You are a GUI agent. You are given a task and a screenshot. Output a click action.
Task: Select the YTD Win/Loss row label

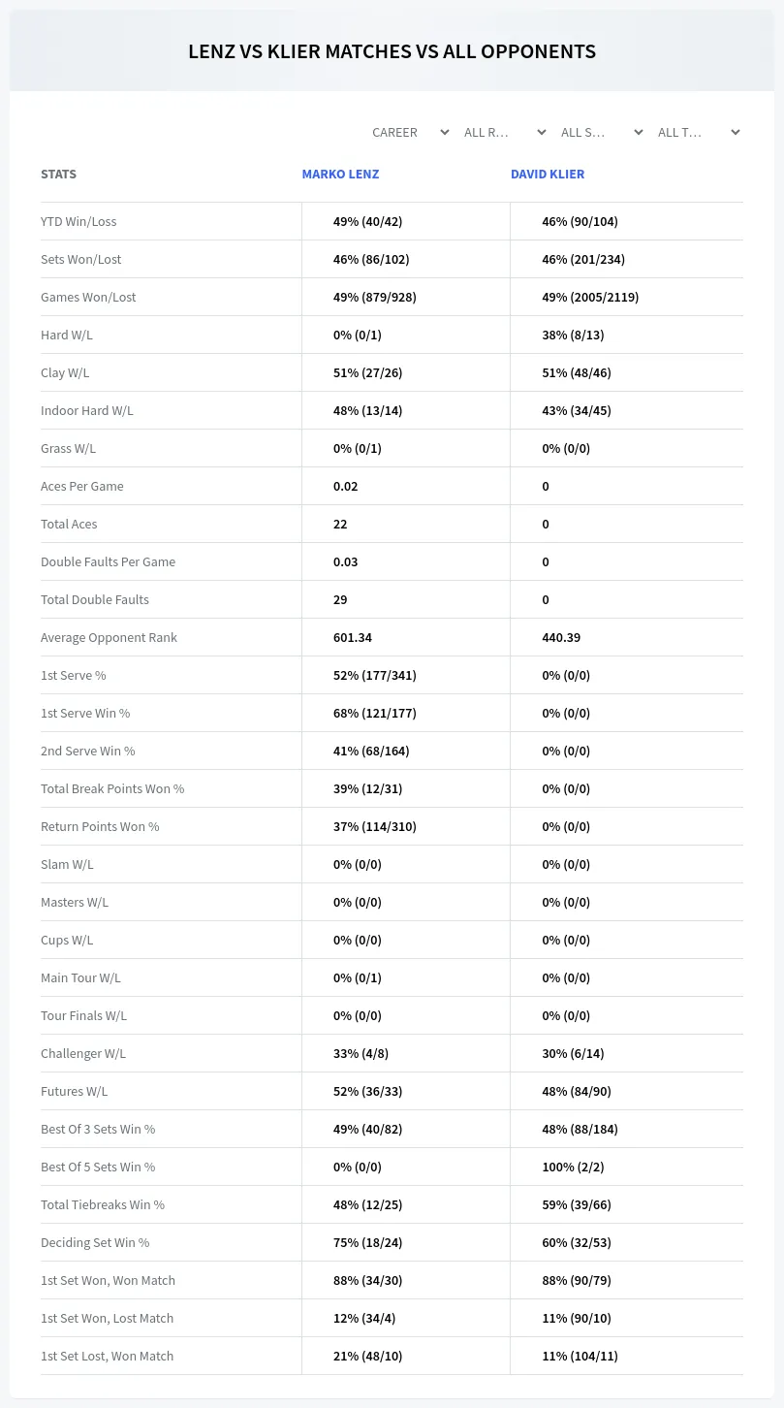tap(78, 221)
